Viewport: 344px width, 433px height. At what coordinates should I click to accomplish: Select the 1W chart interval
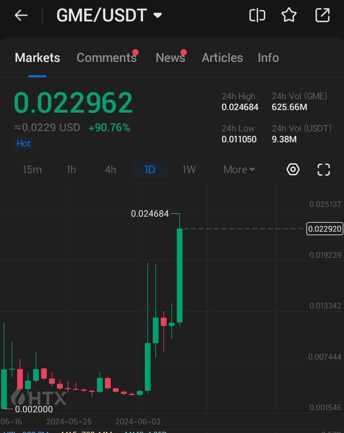coord(189,170)
